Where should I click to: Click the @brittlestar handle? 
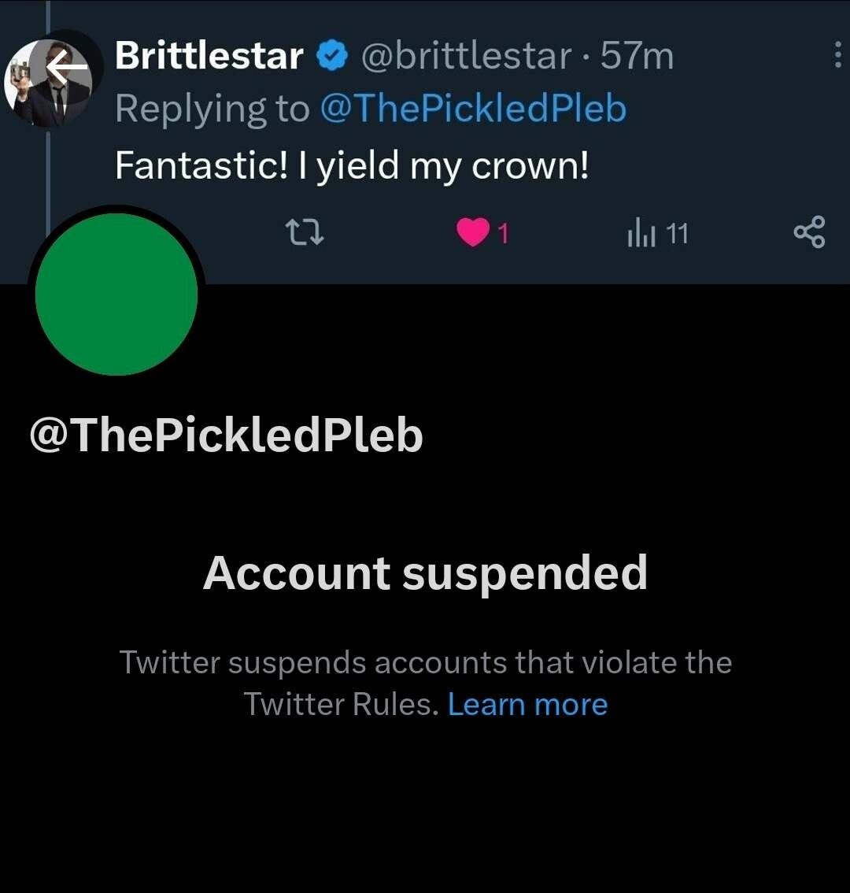pos(466,56)
